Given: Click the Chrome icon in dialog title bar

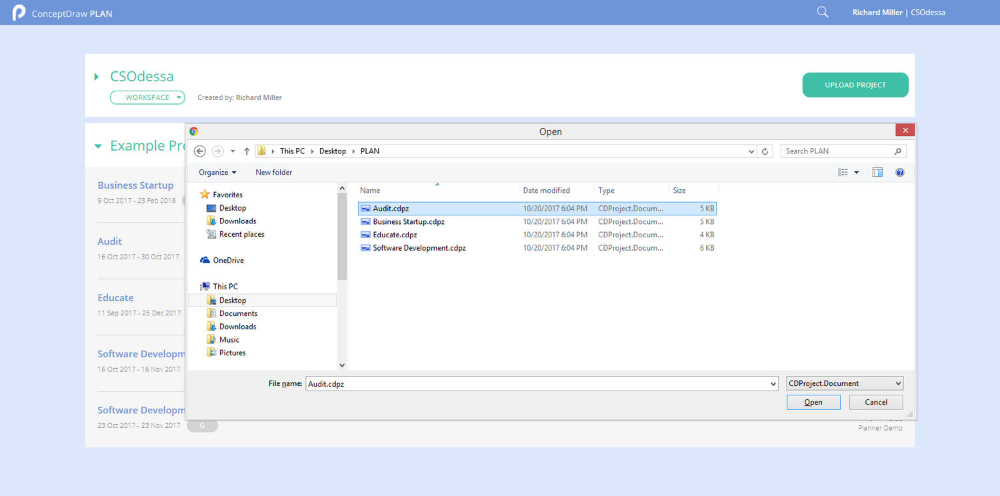Looking at the screenshot, I should pyautogui.click(x=194, y=131).
